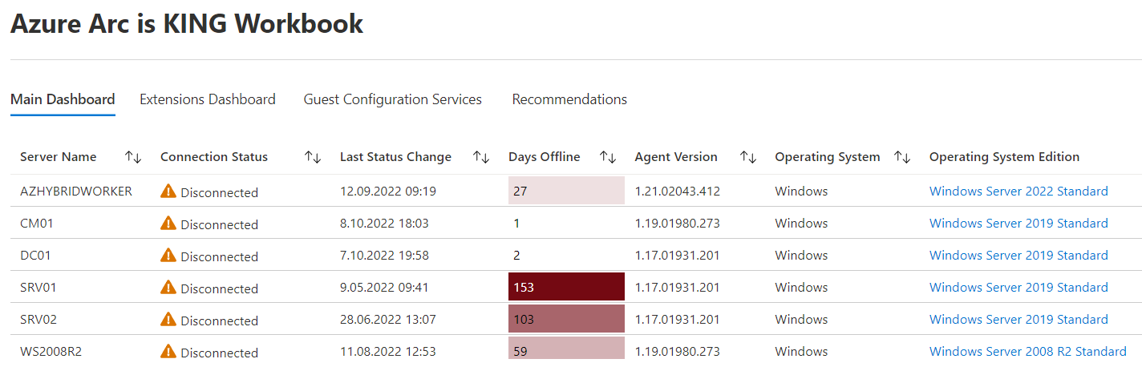Click Windows operating system in SRV02 row
The width and height of the screenshot is (1142, 367).
click(x=801, y=320)
